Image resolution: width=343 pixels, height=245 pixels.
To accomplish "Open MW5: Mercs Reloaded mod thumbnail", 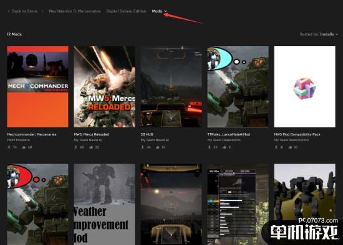I will pos(104,86).
